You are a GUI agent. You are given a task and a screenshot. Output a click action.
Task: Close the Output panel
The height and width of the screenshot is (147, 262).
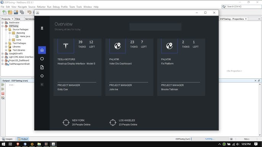[255, 81]
